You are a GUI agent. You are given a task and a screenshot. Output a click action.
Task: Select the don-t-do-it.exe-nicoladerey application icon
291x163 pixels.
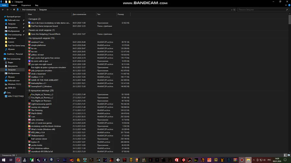click(29, 23)
